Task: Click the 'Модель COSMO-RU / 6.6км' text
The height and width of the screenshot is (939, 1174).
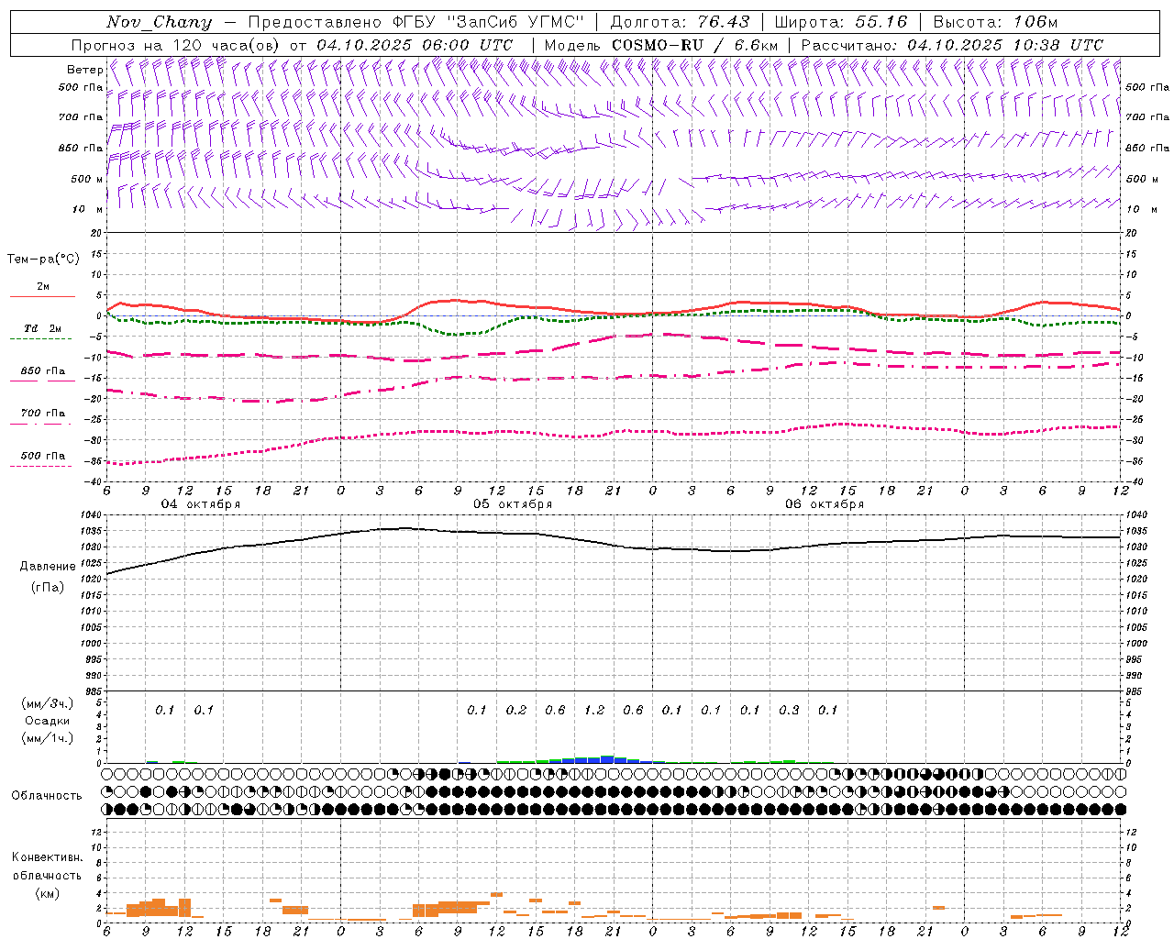Action: [x=661, y=45]
